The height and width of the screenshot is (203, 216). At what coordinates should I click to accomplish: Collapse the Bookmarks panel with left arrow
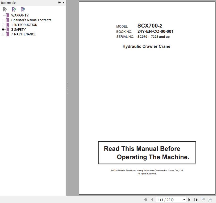(64, 3)
